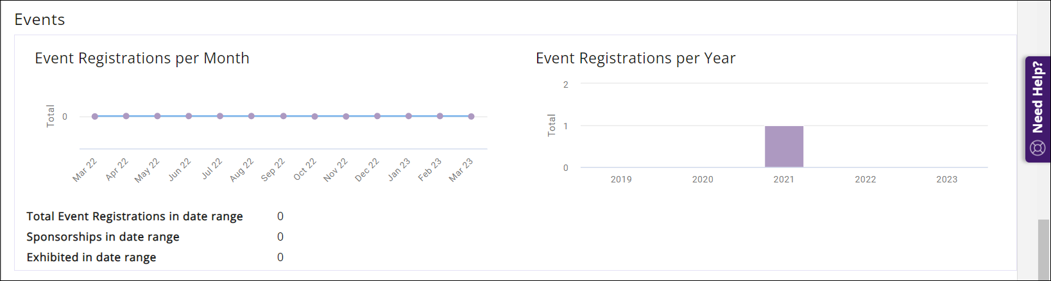Click the 2021 bar in yearly chart
Screen dimensions: 1051x281
[783, 147]
